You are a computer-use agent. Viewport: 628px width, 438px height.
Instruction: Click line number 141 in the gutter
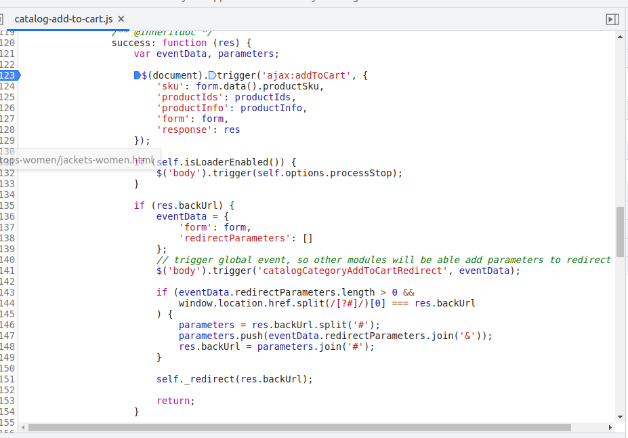point(8,271)
